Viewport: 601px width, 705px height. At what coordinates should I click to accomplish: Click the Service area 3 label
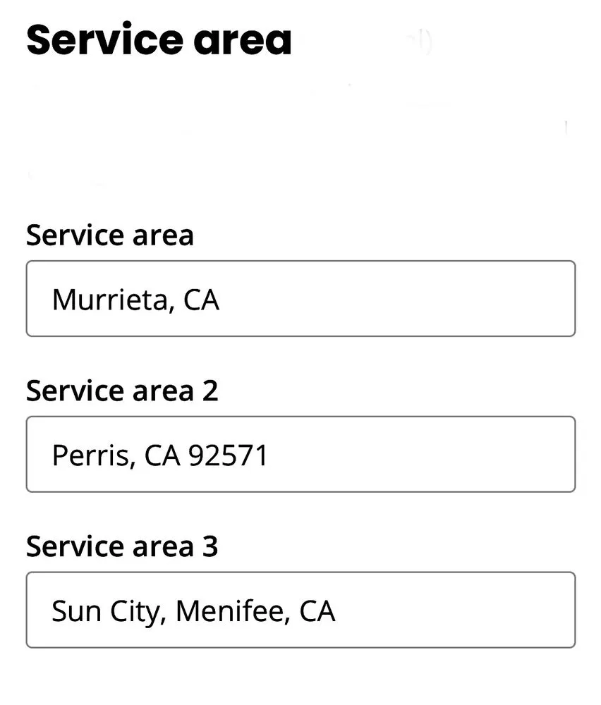[x=123, y=545]
